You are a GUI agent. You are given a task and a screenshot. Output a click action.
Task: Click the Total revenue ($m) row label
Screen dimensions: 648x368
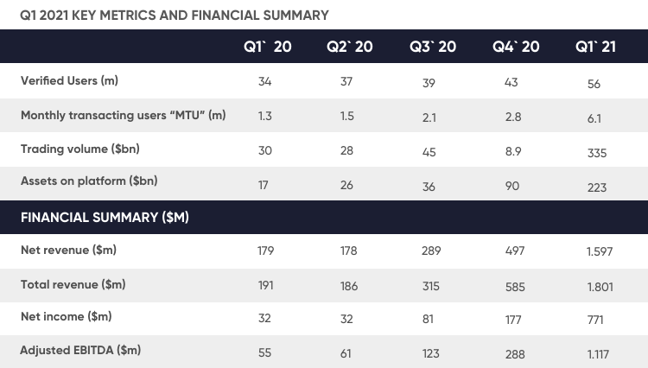coord(73,283)
